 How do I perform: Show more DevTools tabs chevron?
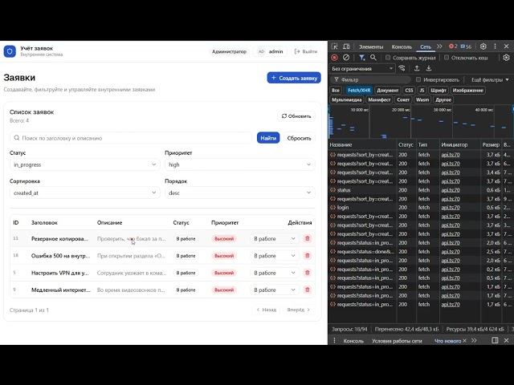(439, 47)
